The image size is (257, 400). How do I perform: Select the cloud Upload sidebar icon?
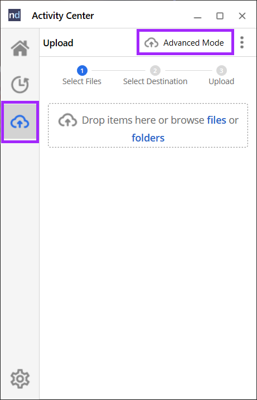pos(20,122)
